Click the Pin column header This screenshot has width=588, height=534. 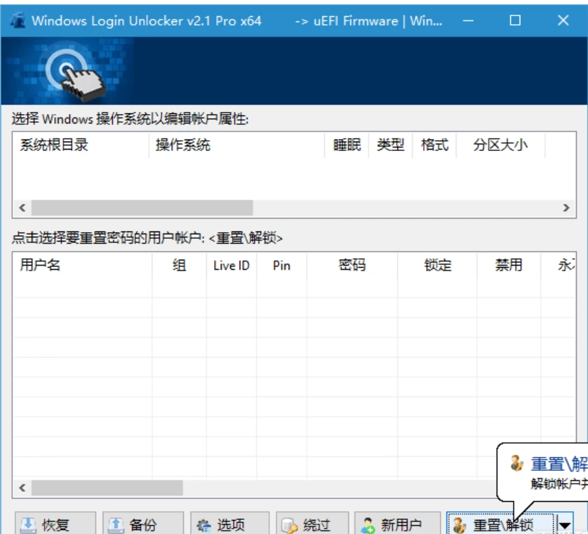pyautogui.click(x=282, y=265)
